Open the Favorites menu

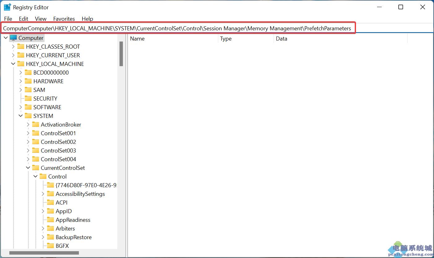[x=64, y=19]
